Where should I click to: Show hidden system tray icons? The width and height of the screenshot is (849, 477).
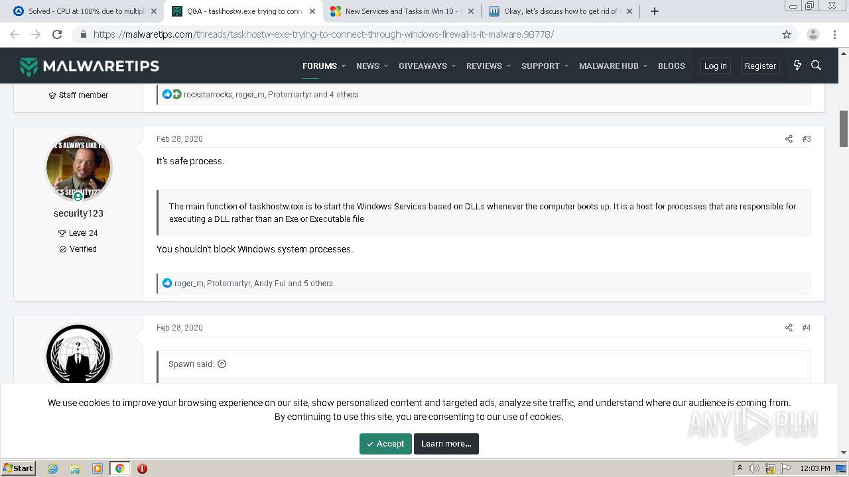click(x=740, y=468)
